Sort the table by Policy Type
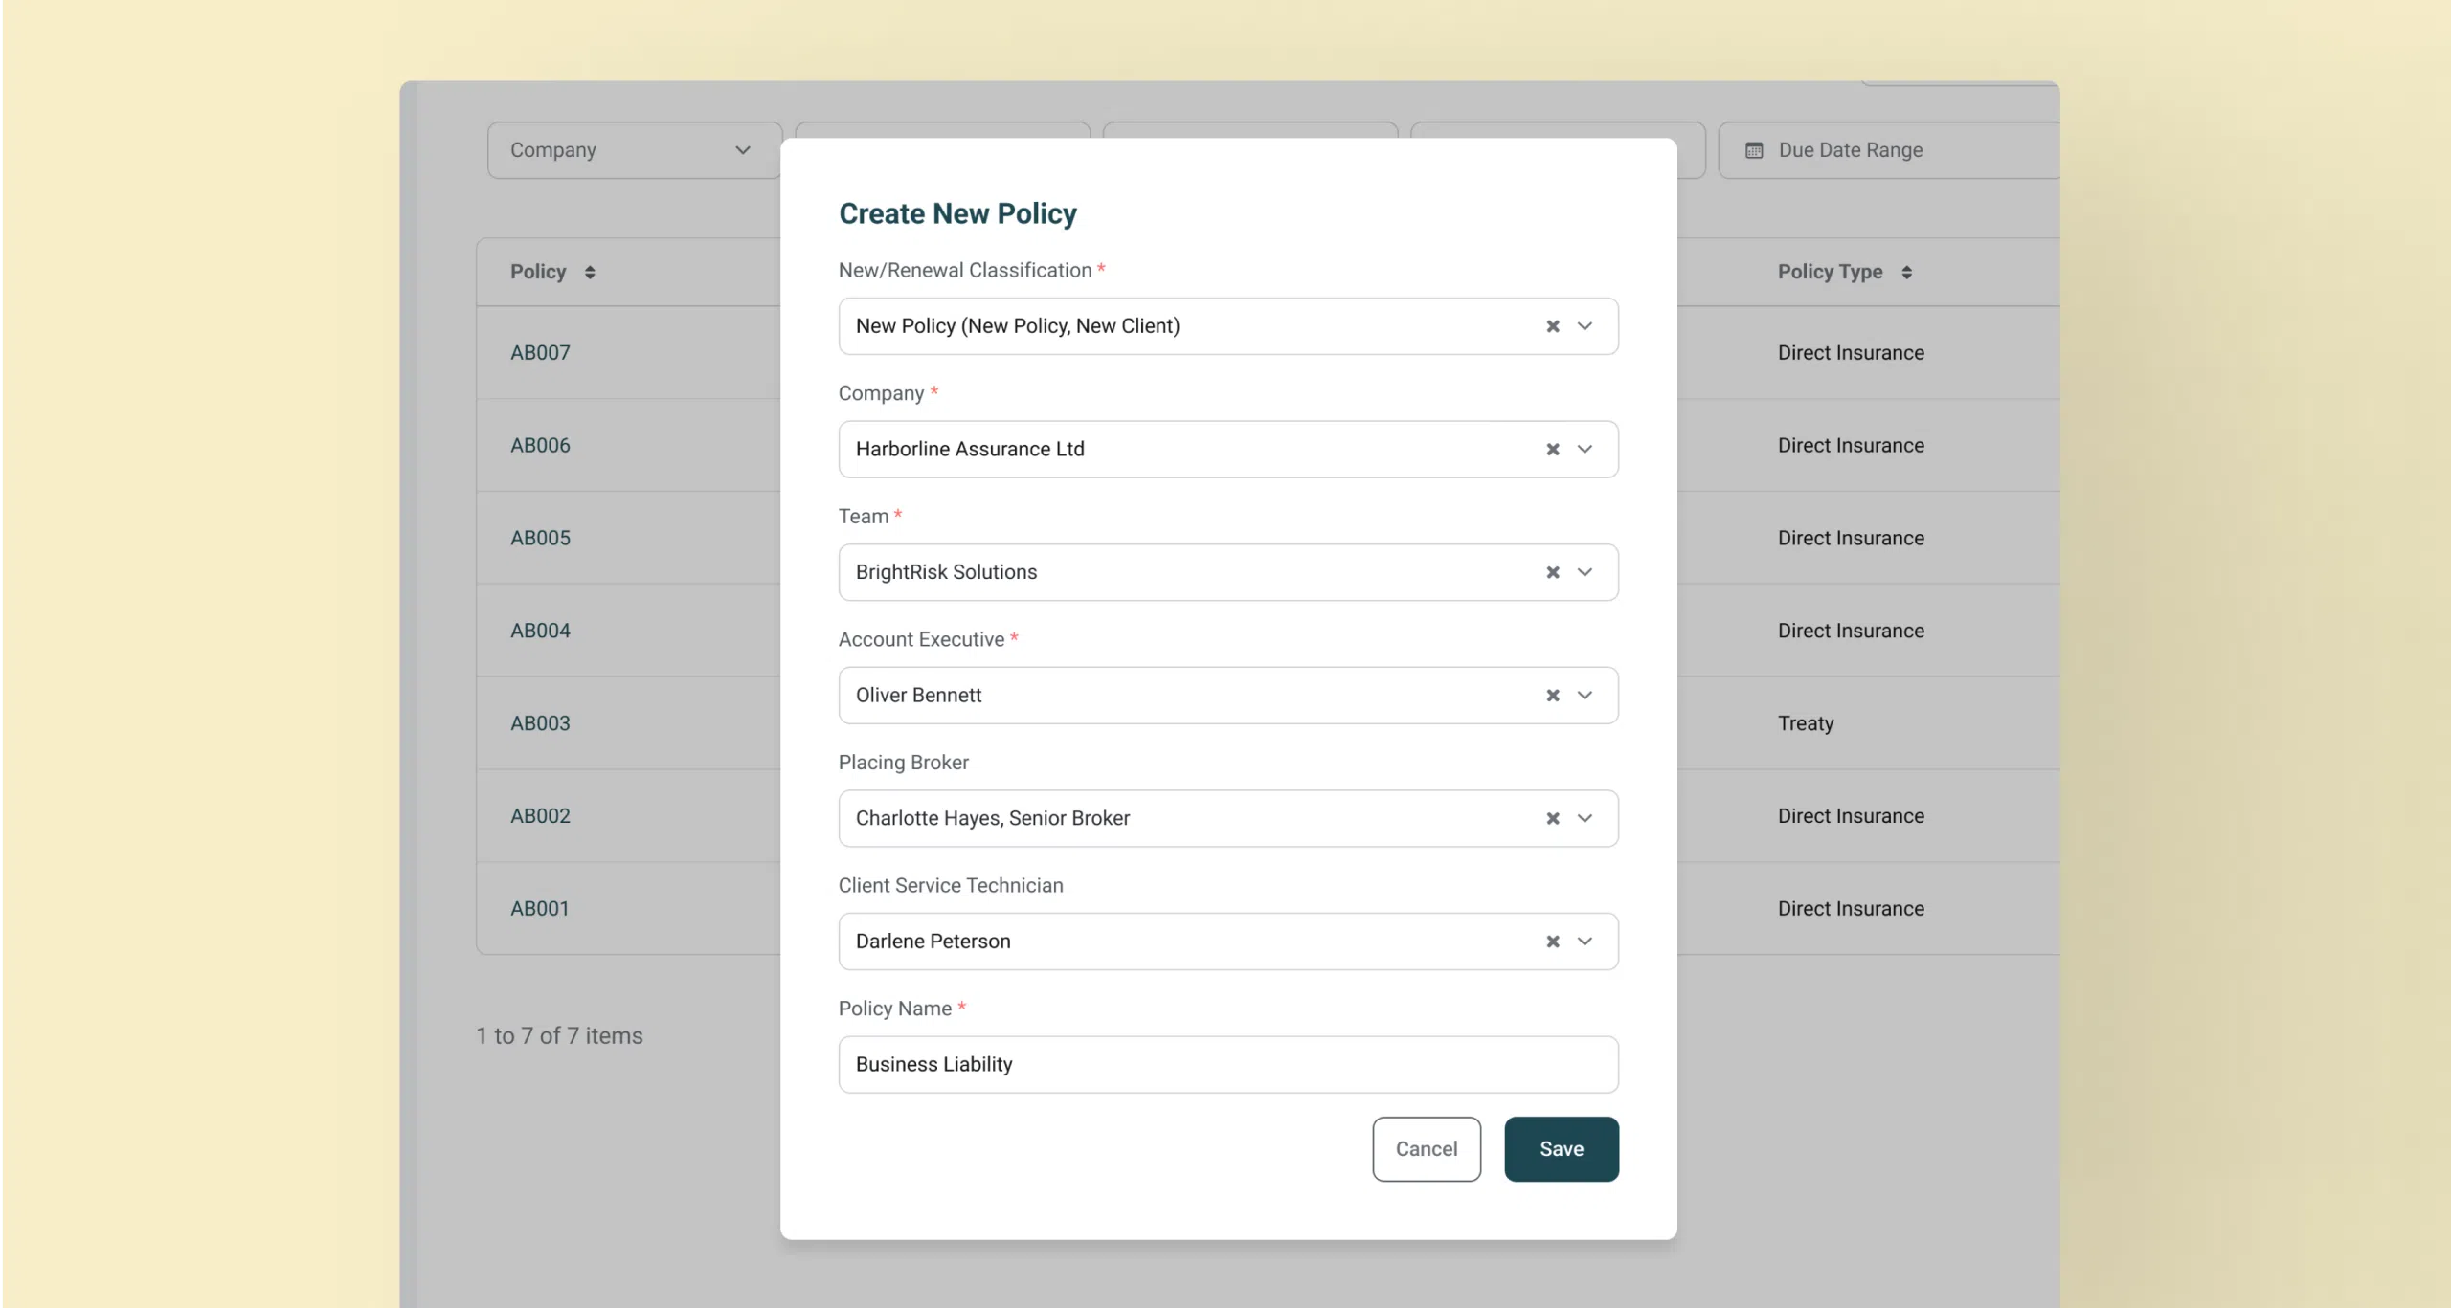This screenshot has width=2451, height=1308. point(1906,271)
